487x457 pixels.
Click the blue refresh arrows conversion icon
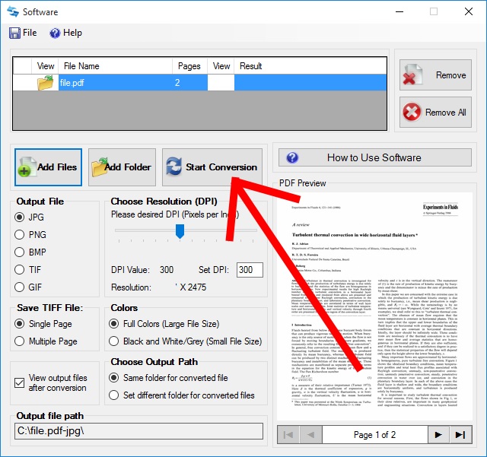pos(173,166)
